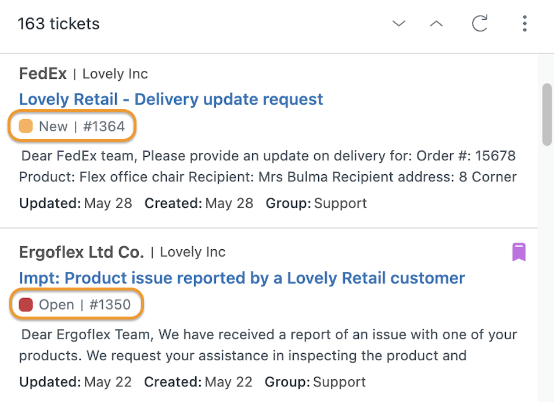Click the vertical scrollbar thumb
Screen dimensions: 554x402
click(547, 114)
